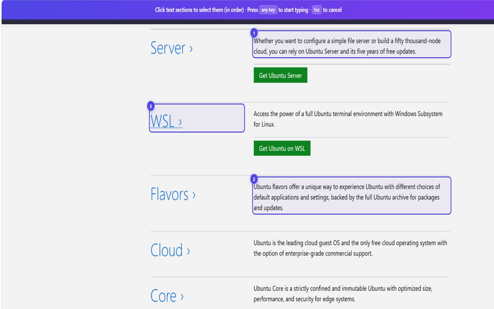Select the Ubuntu Core description paragraph
This screenshot has width=494, height=309.
(352, 294)
